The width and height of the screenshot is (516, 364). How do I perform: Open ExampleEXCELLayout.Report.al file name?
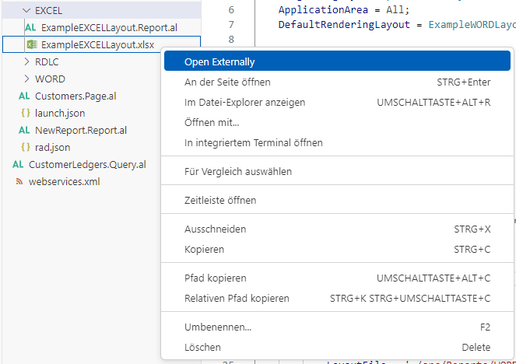coord(109,28)
